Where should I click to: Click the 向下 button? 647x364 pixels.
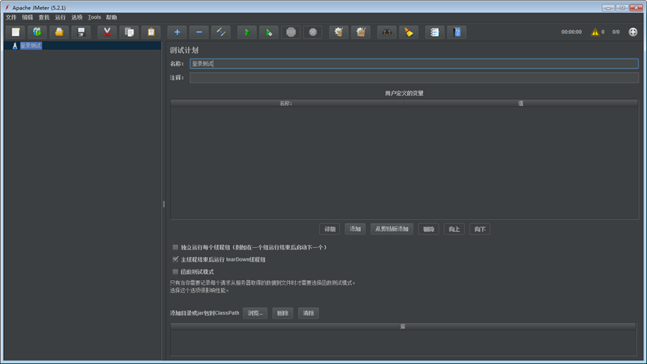(480, 229)
